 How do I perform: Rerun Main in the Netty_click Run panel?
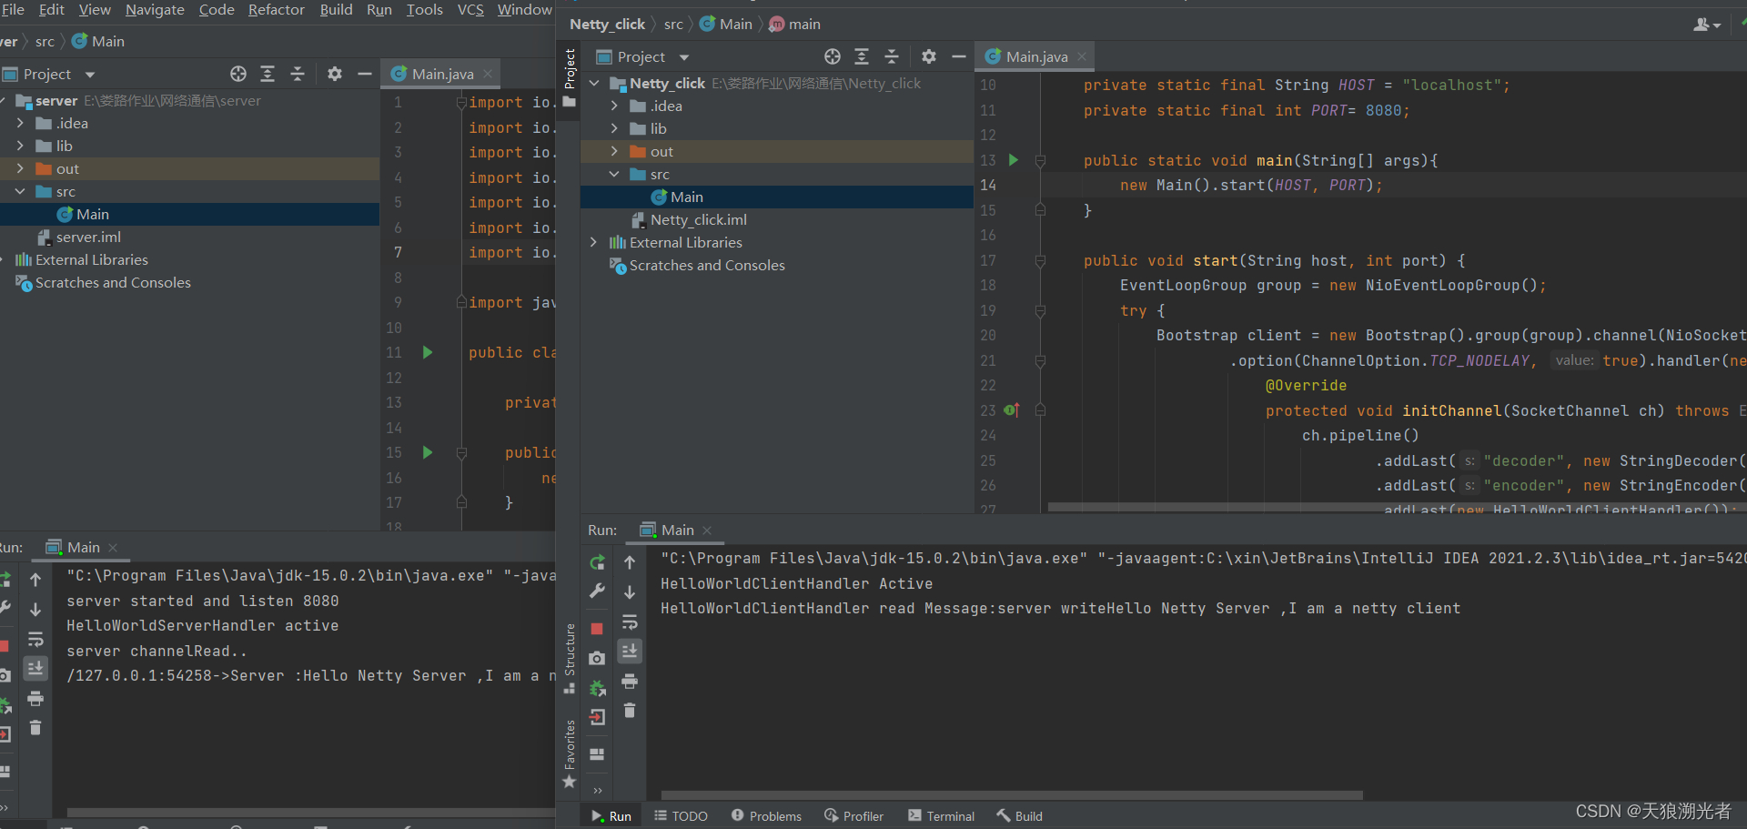click(597, 562)
